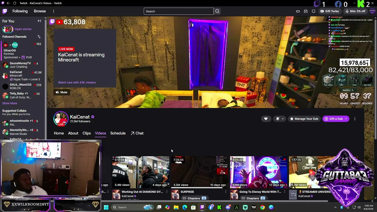This screenshot has height=212, width=377.
Task: Reload the page with the refresh icon
Action: coord(14,3)
